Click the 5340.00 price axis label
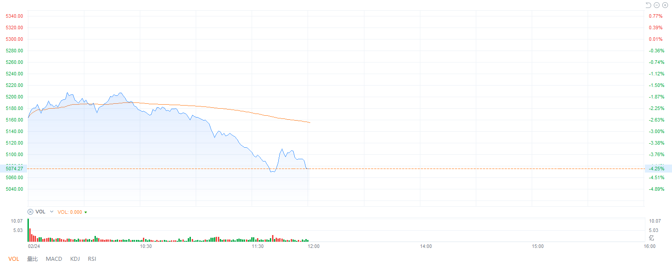This screenshot has width=672, height=267. point(14,16)
